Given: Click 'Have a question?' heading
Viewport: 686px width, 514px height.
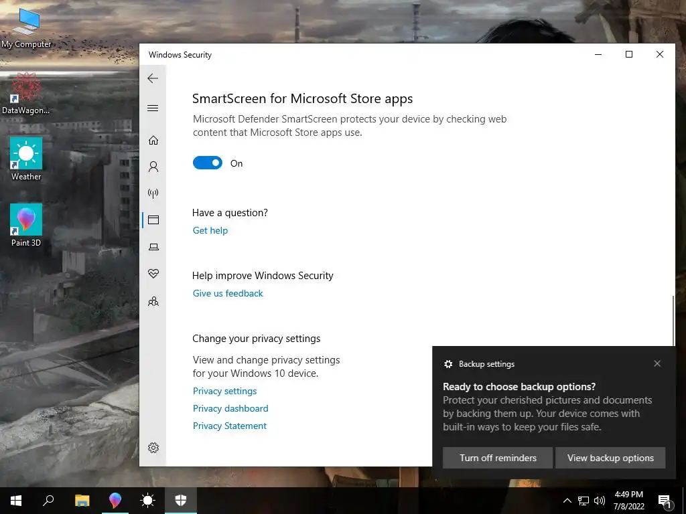Looking at the screenshot, I should pyautogui.click(x=230, y=213).
